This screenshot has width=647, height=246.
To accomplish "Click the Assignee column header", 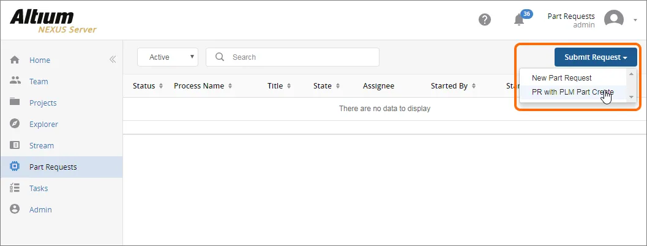I will tap(378, 86).
